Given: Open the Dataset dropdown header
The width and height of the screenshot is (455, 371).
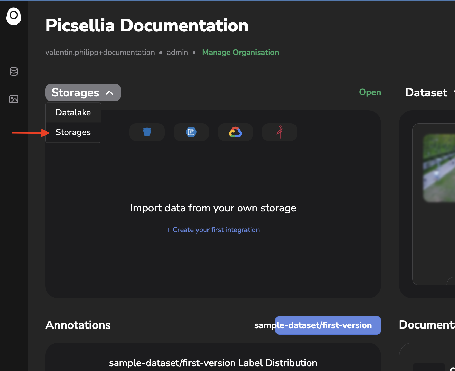Looking at the screenshot, I should click(x=430, y=93).
